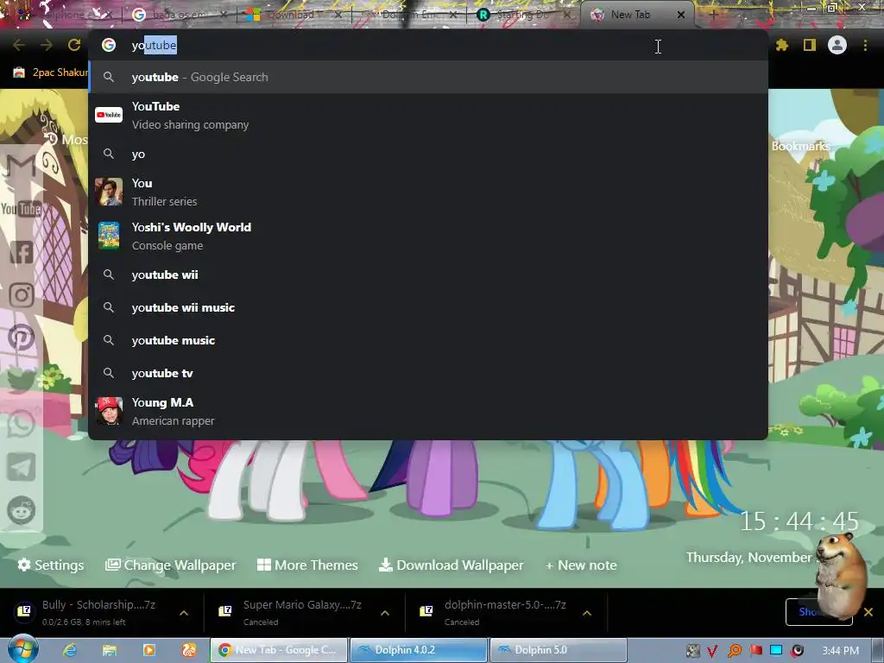The image size is (884, 663).
Task: Open Bookmarks on the new tab page
Action: point(800,146)
